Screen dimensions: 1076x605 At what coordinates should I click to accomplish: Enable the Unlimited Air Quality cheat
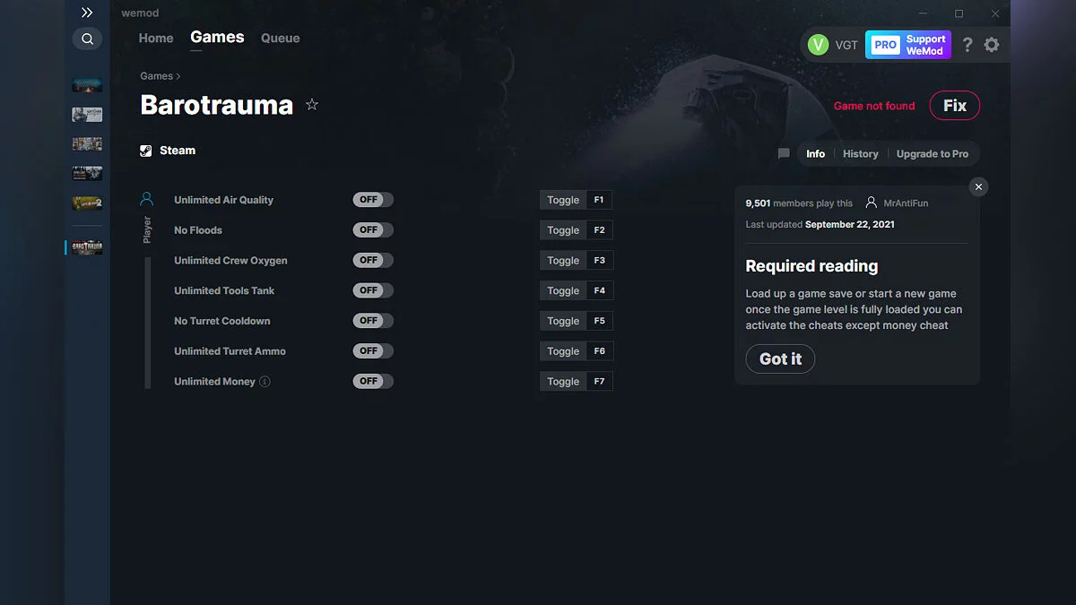click(372, 199)
